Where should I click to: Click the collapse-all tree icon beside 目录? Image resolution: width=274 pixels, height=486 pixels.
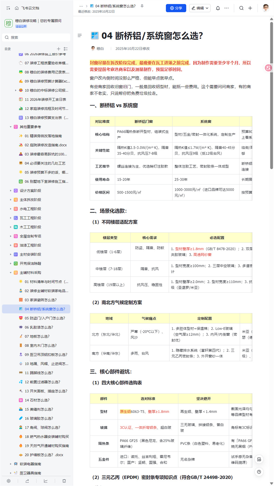click(x=65, y=49)
